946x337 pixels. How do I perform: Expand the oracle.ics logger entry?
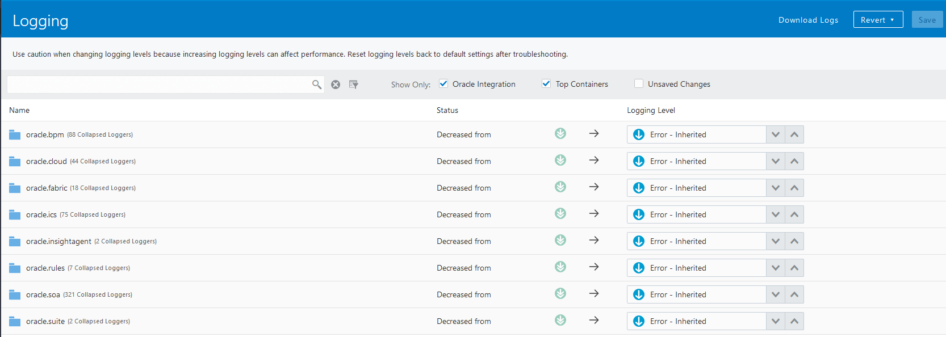click(41, 214)
